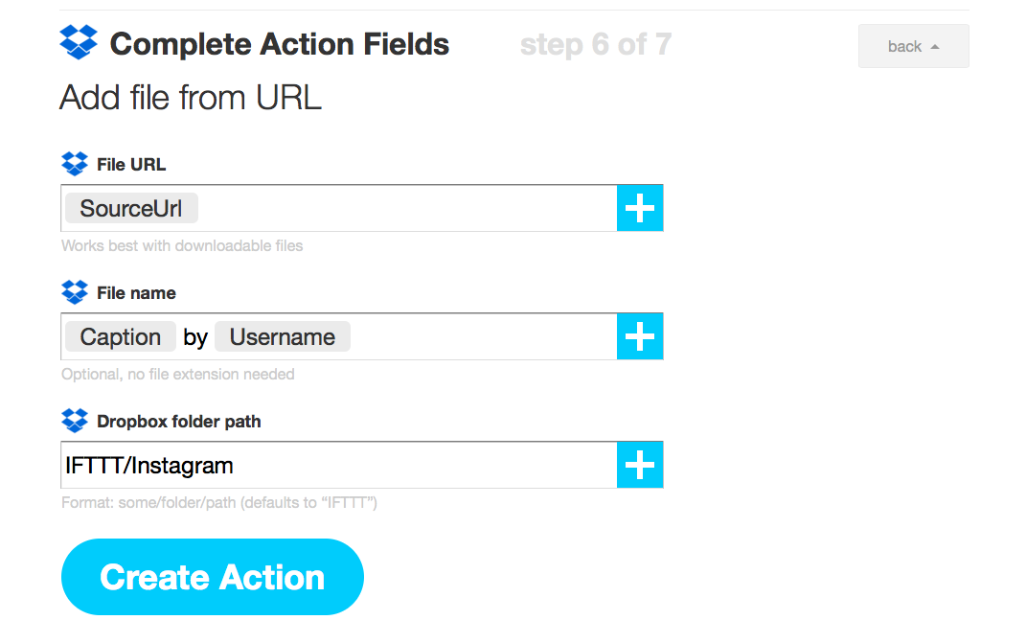Viewport: 1026px width, 643px height.
Task: Click the Dropbox icon beside File name label
Action: pyautogui.click(x=75, y=292)
